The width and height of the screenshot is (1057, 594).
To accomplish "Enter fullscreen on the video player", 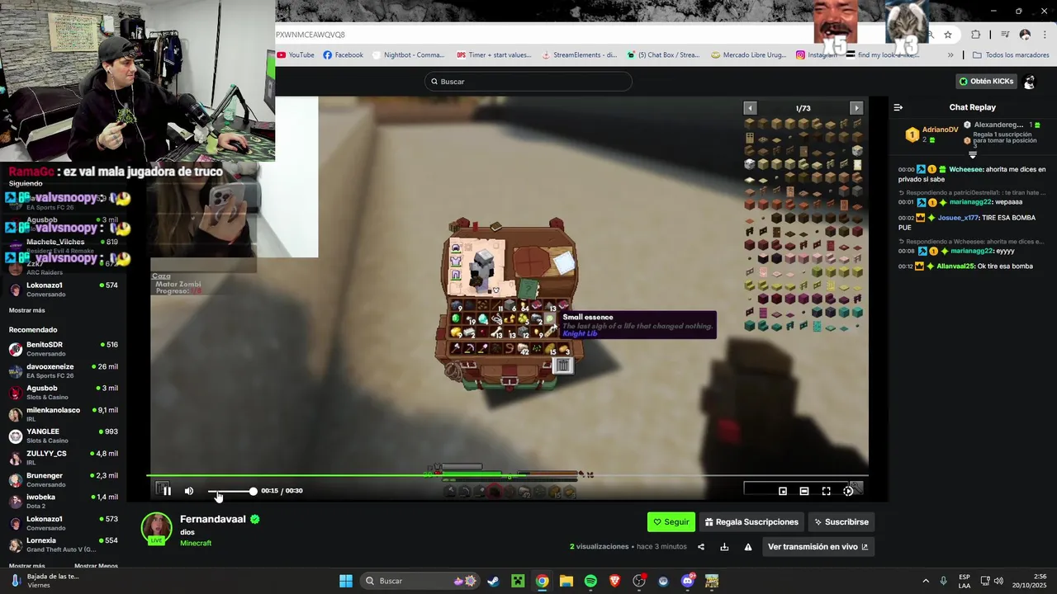I will (x=826, y=491).
